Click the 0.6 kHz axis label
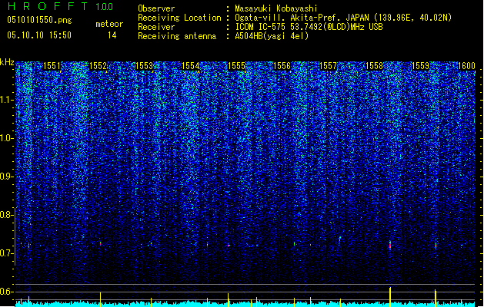This screenshot has height=307, width=484. [x=6, y=292]
